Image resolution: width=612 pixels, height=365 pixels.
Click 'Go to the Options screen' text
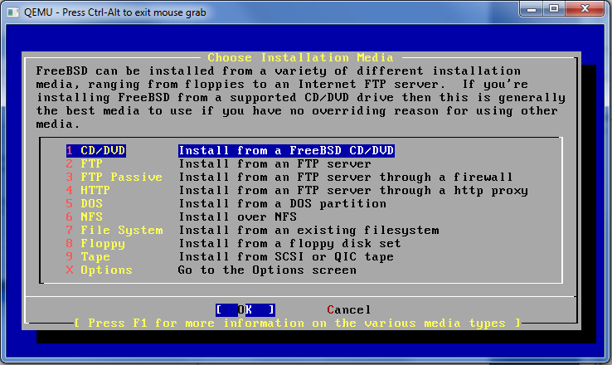click(x=267, y=270)
